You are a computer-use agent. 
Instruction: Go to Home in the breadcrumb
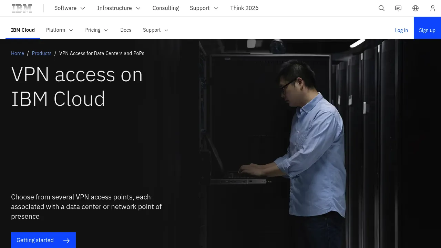point(18,53)
